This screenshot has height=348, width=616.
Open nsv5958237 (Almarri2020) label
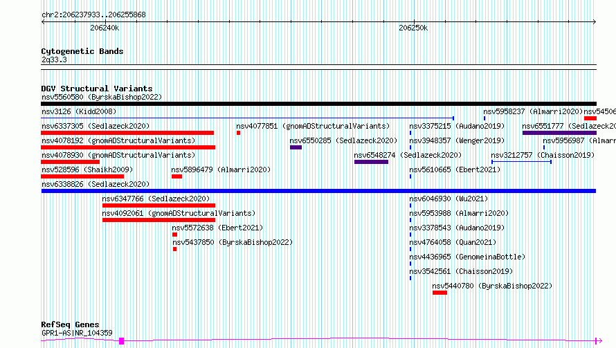(x=533, y=111)
